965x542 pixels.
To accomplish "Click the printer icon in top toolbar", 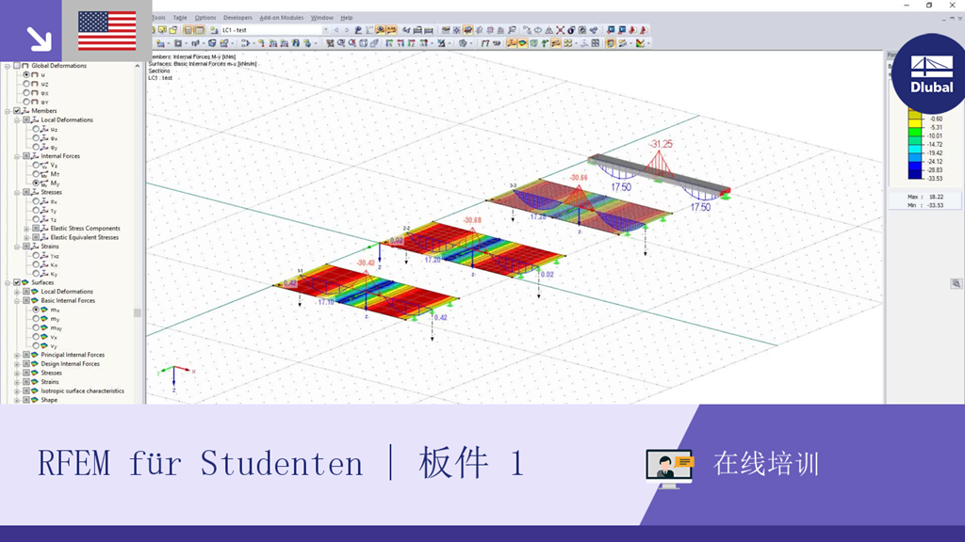I will [x=417, y=29].
